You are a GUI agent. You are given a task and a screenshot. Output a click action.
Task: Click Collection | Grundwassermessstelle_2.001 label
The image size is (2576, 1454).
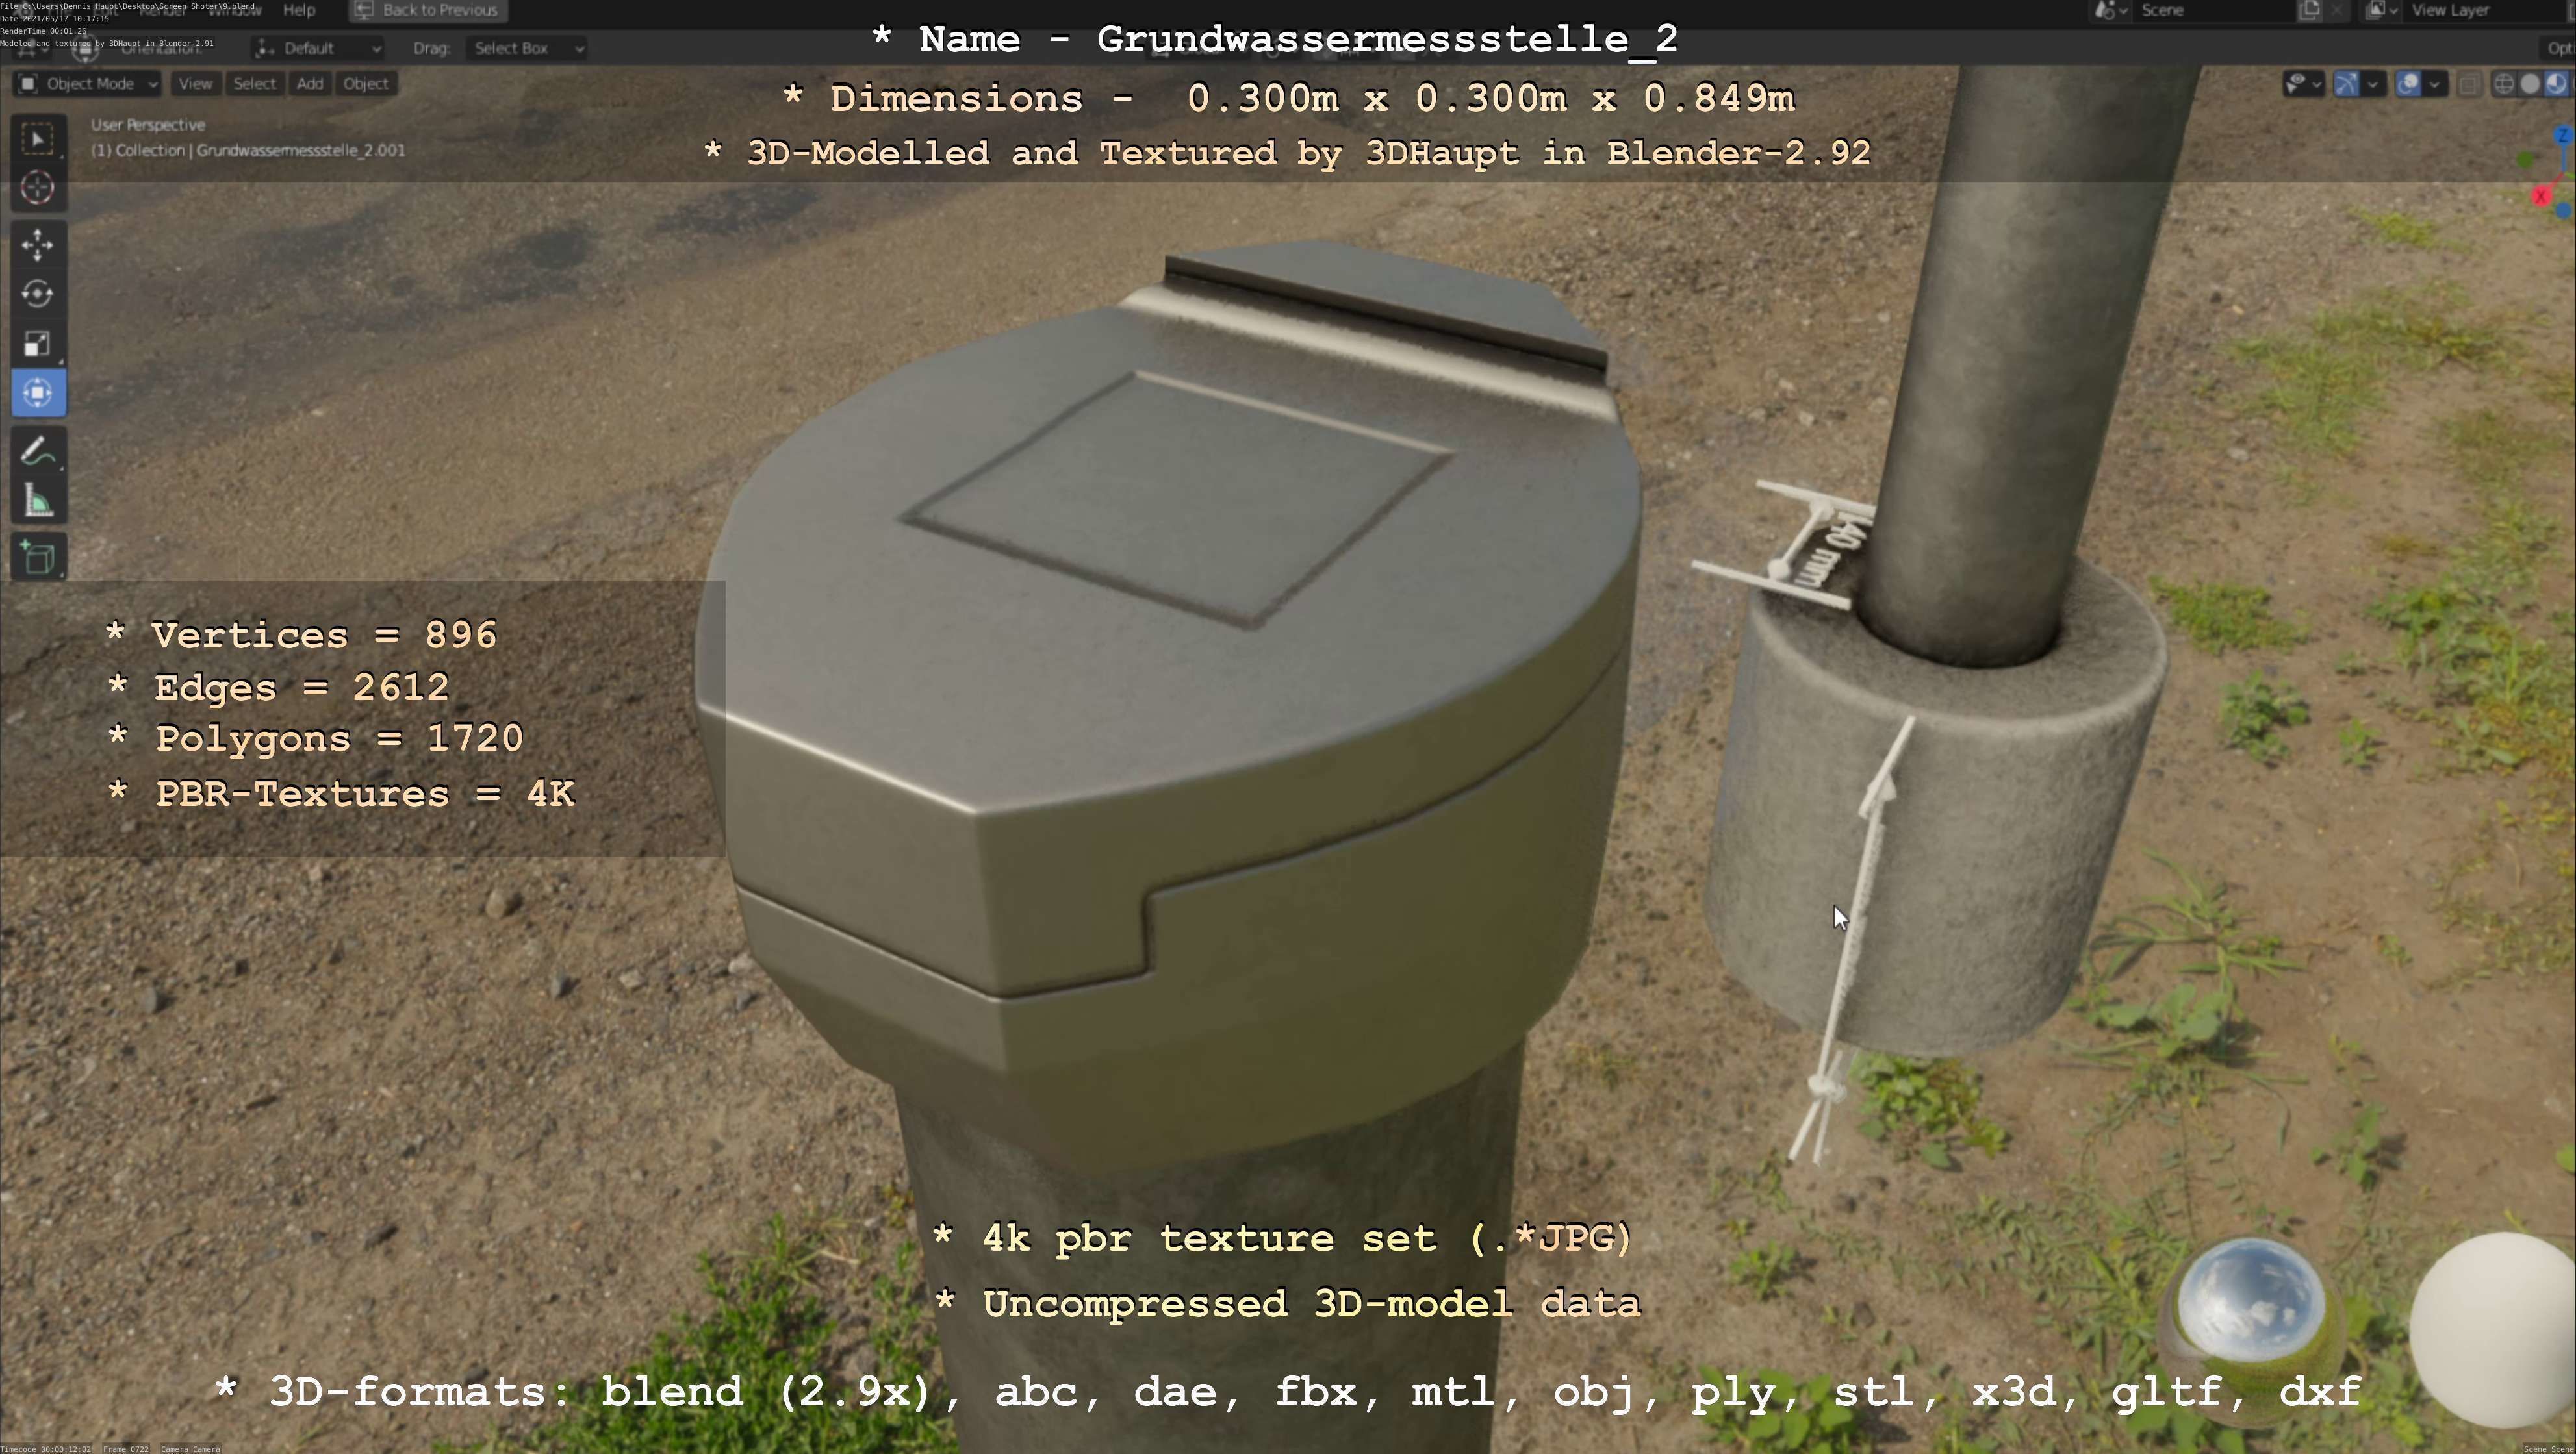pyautogui.click(x=248, y=151)
